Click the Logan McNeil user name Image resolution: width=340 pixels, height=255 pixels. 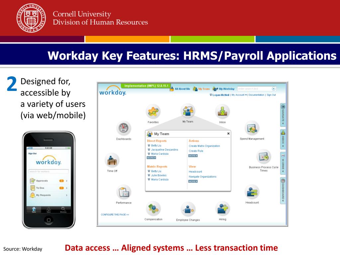coord(221,95)
